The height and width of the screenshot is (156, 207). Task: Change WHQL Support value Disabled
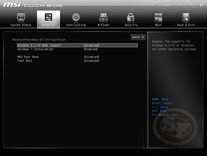pyautogui.click(x=91, y=45)
